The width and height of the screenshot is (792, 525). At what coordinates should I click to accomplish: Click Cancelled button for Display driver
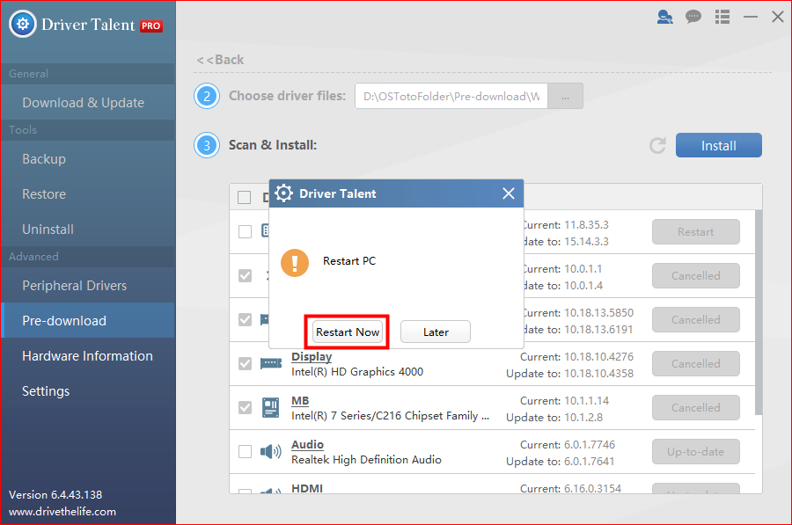tap(695, 363)
